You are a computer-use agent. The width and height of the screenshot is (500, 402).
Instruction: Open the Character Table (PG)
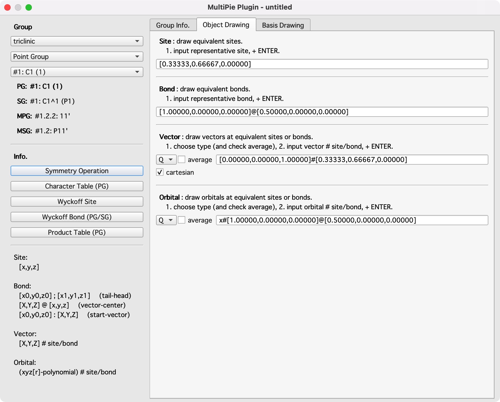click(x=77, y=186)
